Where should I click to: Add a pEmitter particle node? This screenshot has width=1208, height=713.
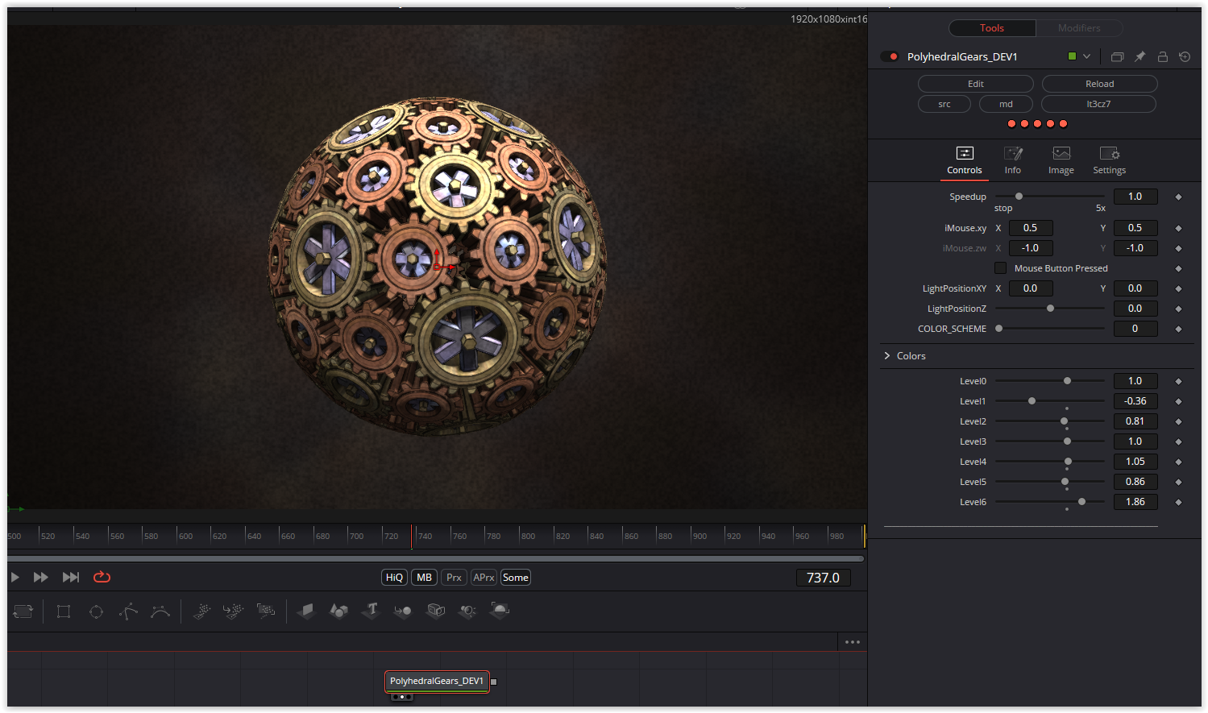click(201, 611)
